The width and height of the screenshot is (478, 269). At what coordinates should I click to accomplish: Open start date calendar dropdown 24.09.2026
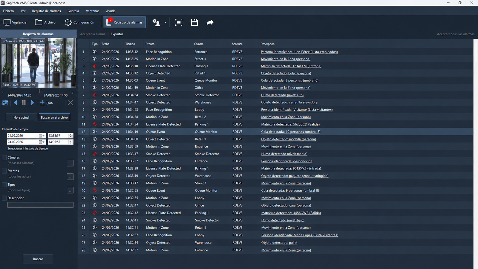pyautogui.click(x=42, y=136)
